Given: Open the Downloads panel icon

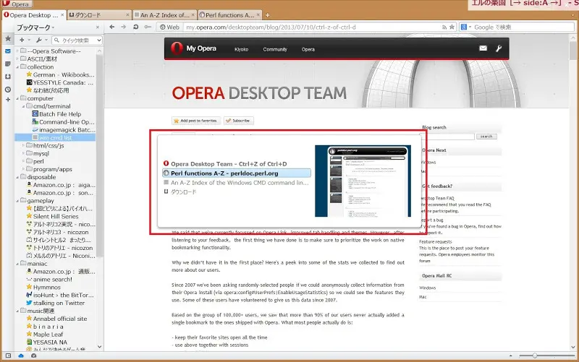Looking at the screenshot, I should tap(8, 77).
